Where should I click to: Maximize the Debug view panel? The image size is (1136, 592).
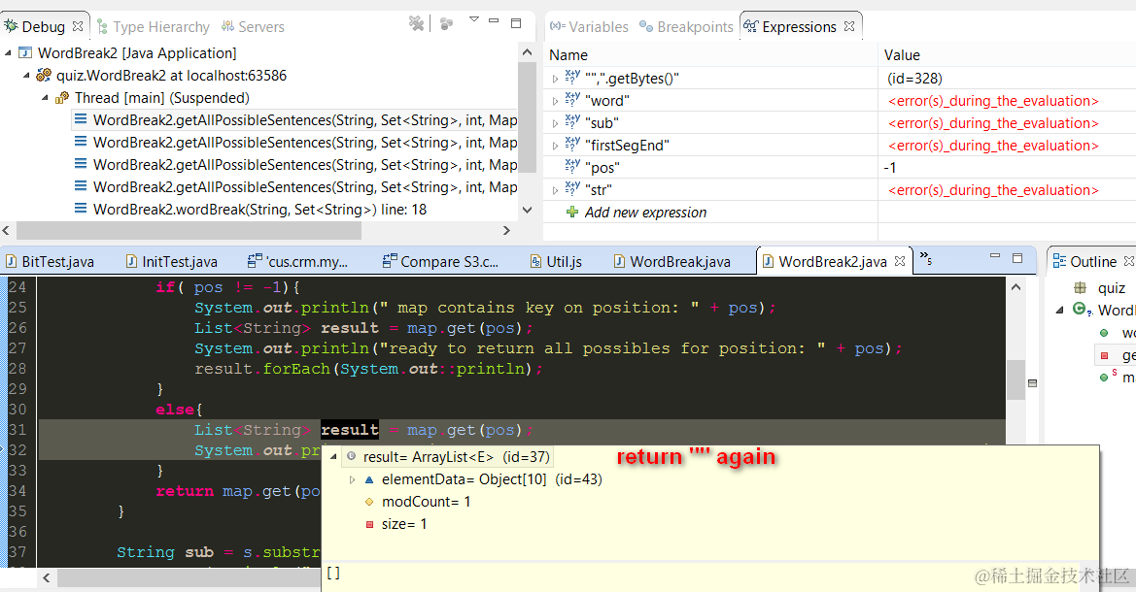tap(516, 23)
